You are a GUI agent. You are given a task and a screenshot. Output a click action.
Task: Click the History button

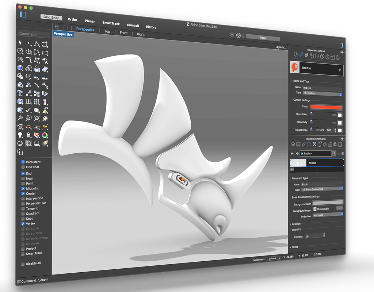point(151,27)
